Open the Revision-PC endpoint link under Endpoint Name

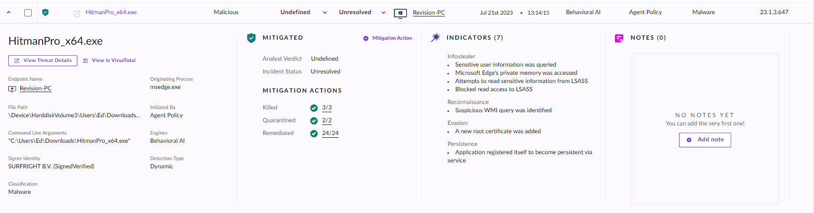(x=36, y=88)
